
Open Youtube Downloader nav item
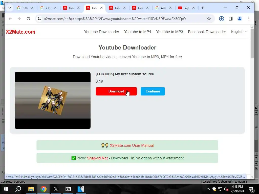(x=102, y=32)
